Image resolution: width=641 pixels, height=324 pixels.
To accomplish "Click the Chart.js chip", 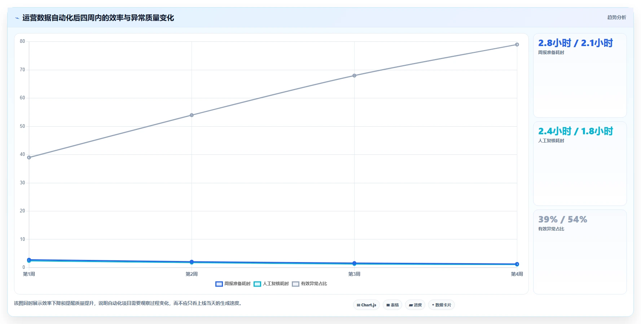I will point(366,305).
